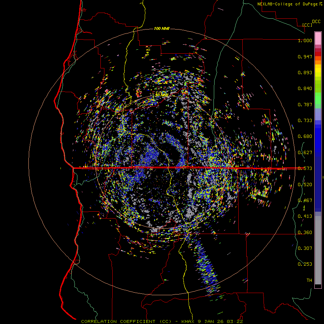The width and height of the screenshot is (324, 324).
Task: Click the 0.840 scale value
Action: pyautogui.click(x=305, y=89)
